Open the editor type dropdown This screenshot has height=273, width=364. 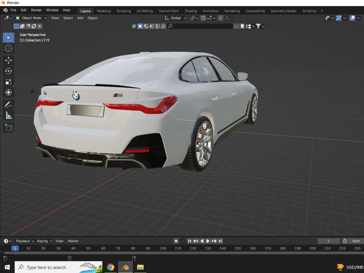click(x=7, y=18)
